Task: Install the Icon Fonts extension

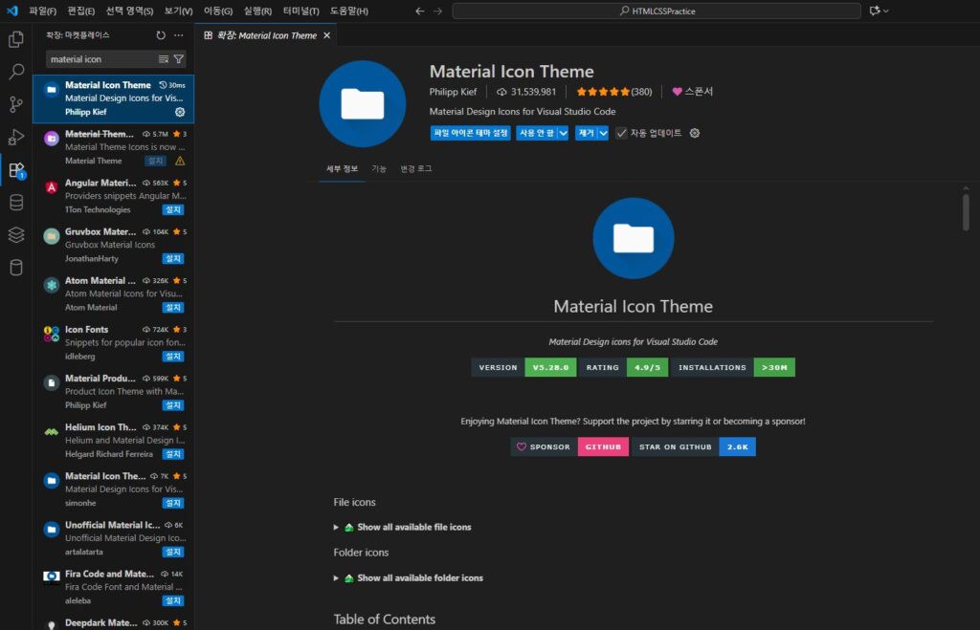Action: pos(173,357)
